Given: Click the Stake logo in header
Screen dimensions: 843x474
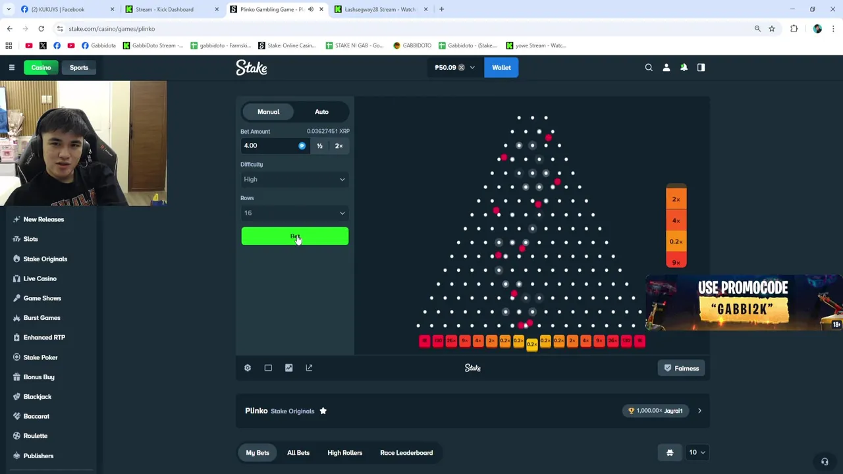Looking at the screenshot, I should click(x=252, y=67).
